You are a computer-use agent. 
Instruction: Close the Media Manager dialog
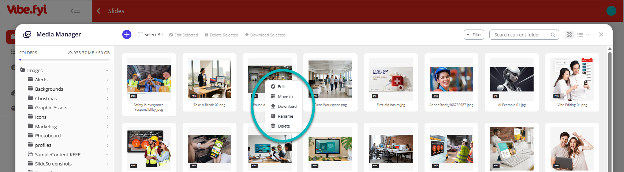(x=601, y=34)
